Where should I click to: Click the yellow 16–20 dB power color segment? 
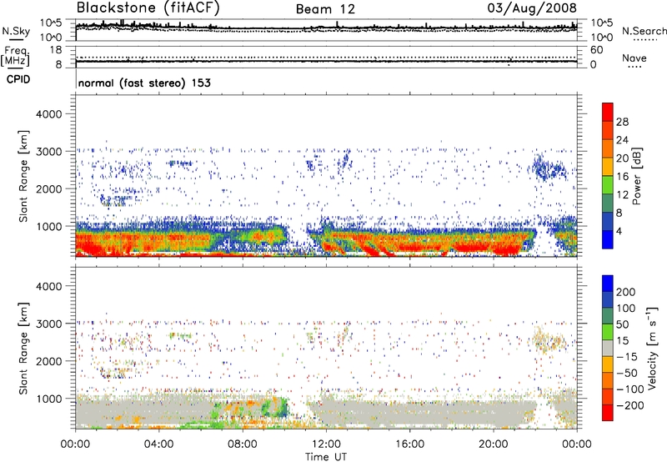608,167
